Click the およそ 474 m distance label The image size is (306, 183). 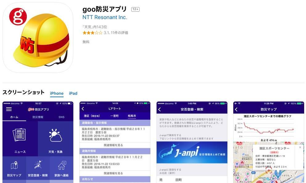(268, 140)
